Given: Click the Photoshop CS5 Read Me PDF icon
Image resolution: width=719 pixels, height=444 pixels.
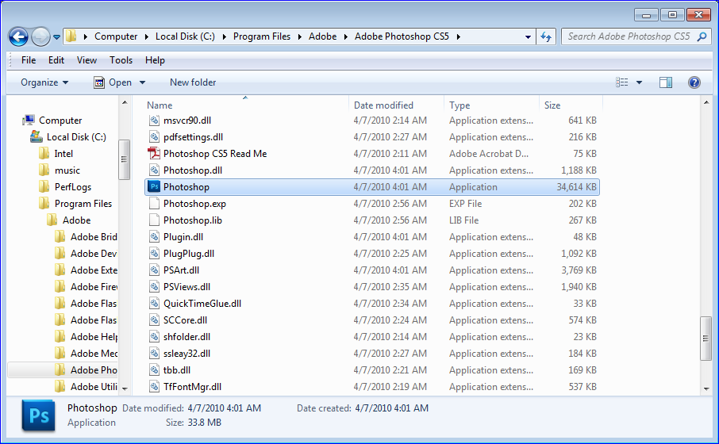Looking at the screenshot, I should coord(154,154).
